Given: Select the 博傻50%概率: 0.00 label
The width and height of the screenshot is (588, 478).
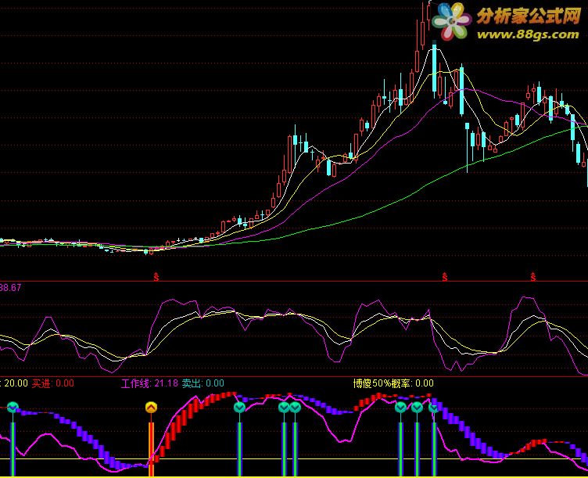Looking at the screenshot, I should (x=393, y=383).
